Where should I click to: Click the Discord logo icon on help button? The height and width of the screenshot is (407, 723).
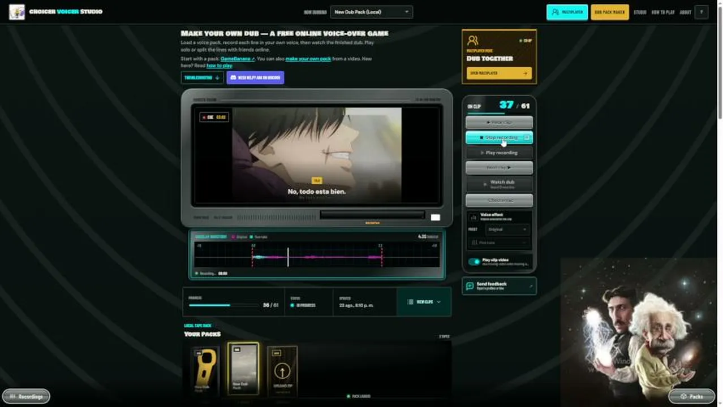click(x=233, y=77)
